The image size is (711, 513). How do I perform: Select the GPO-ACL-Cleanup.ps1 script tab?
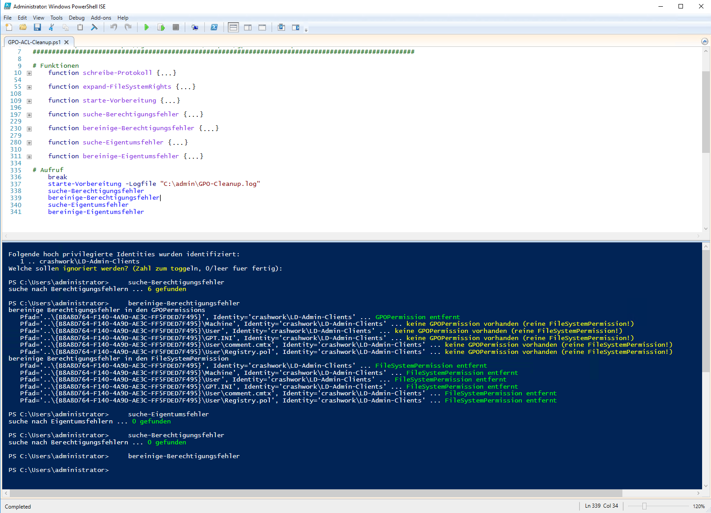34,42
